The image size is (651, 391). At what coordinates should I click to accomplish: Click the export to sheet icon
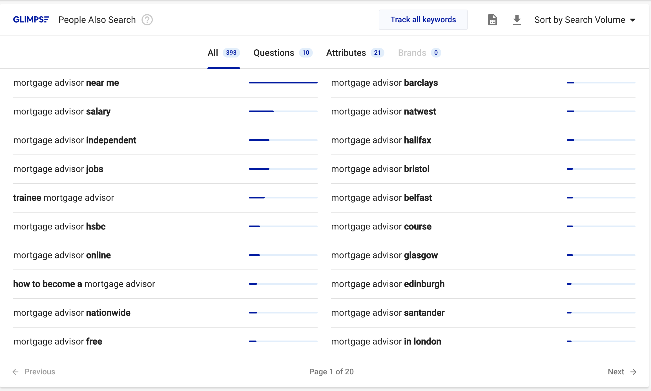pyautogui.click(x=492, y=20)
